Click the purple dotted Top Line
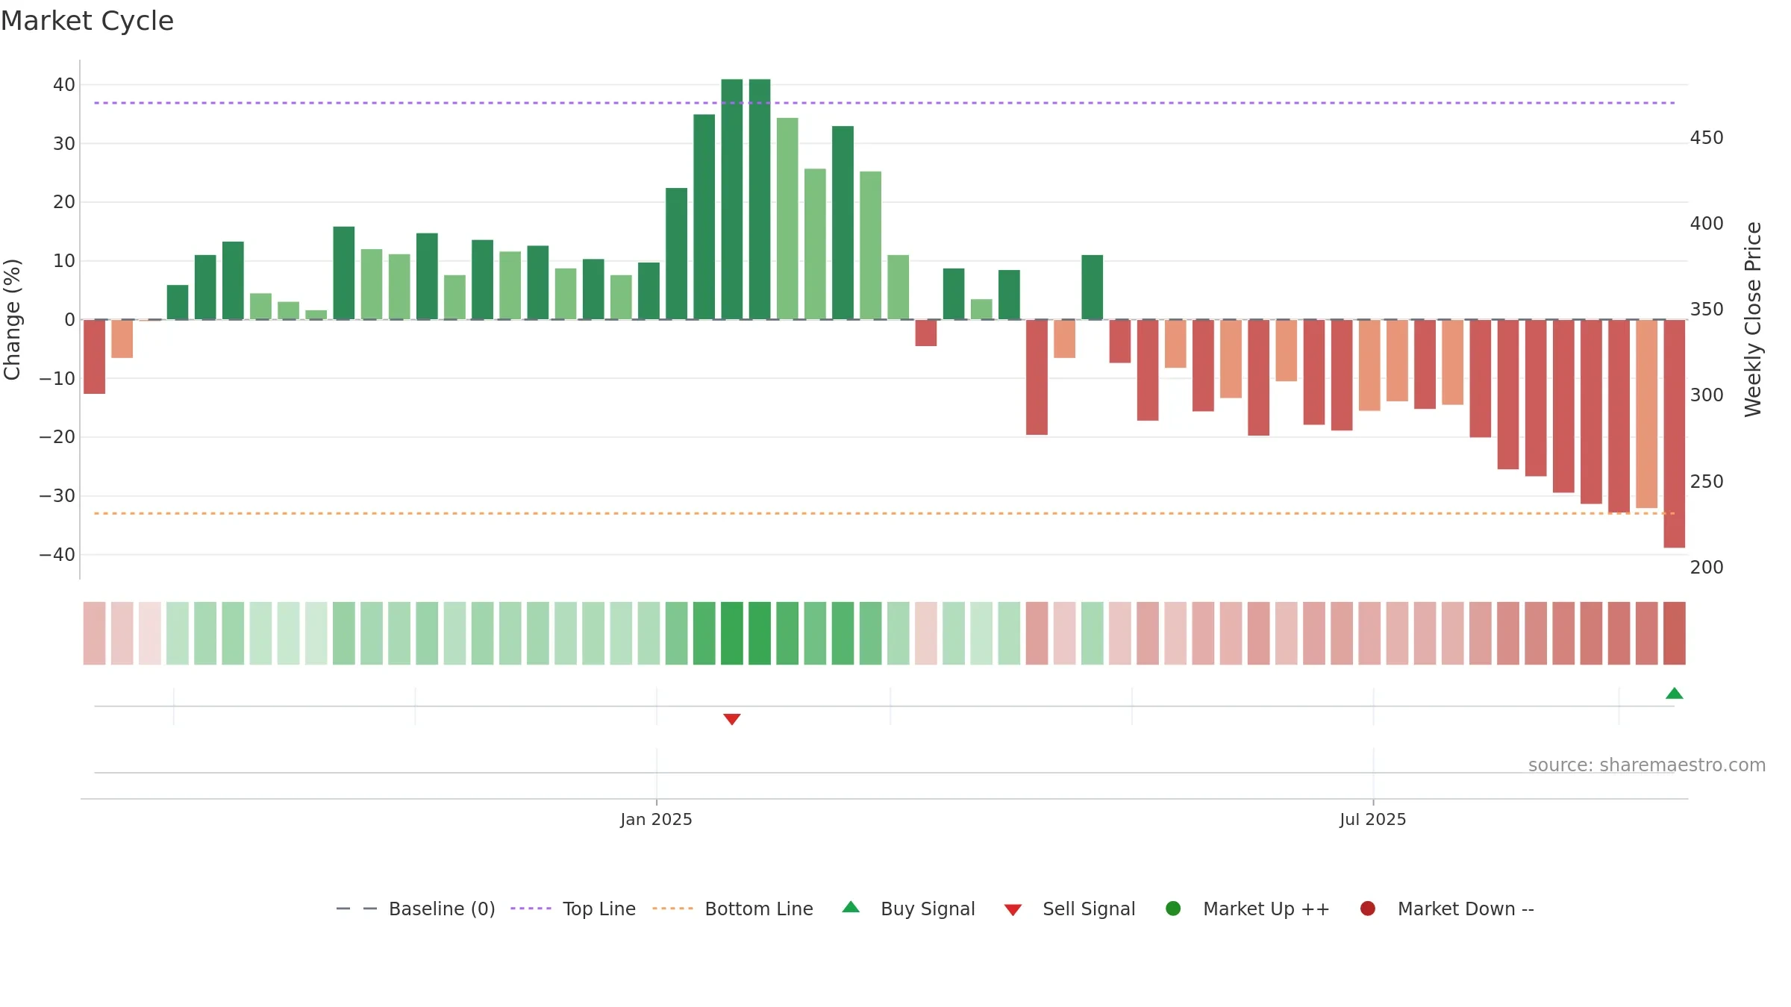The width and height of the screenshot is (1791, 1007). pos(884,103)
